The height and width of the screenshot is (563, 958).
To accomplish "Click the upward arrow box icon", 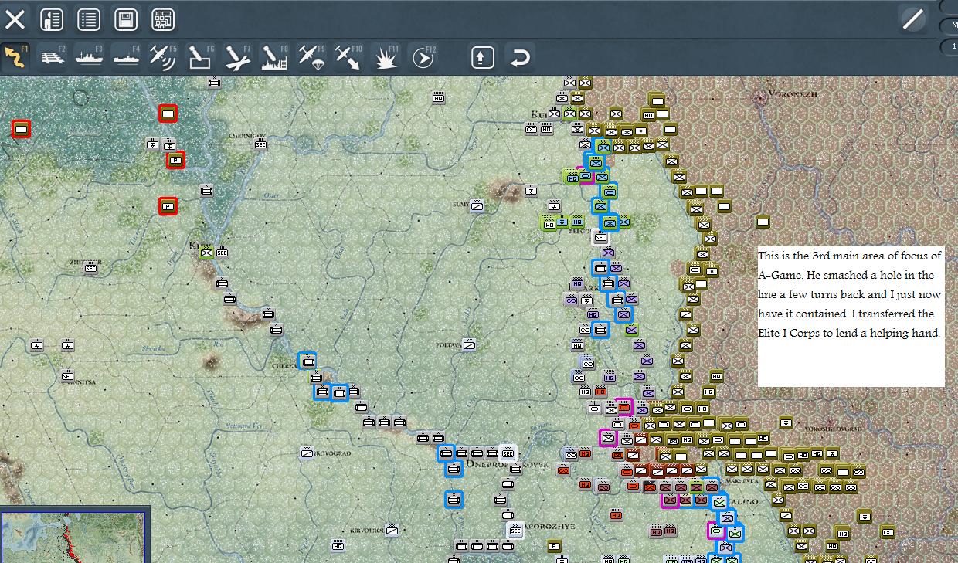I will [x=483, y=57].
